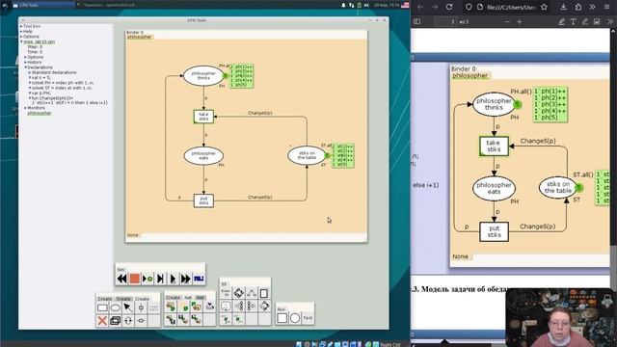Expand the Help tree entry
This screenshot has height=347, width=617.
(21, 31)
